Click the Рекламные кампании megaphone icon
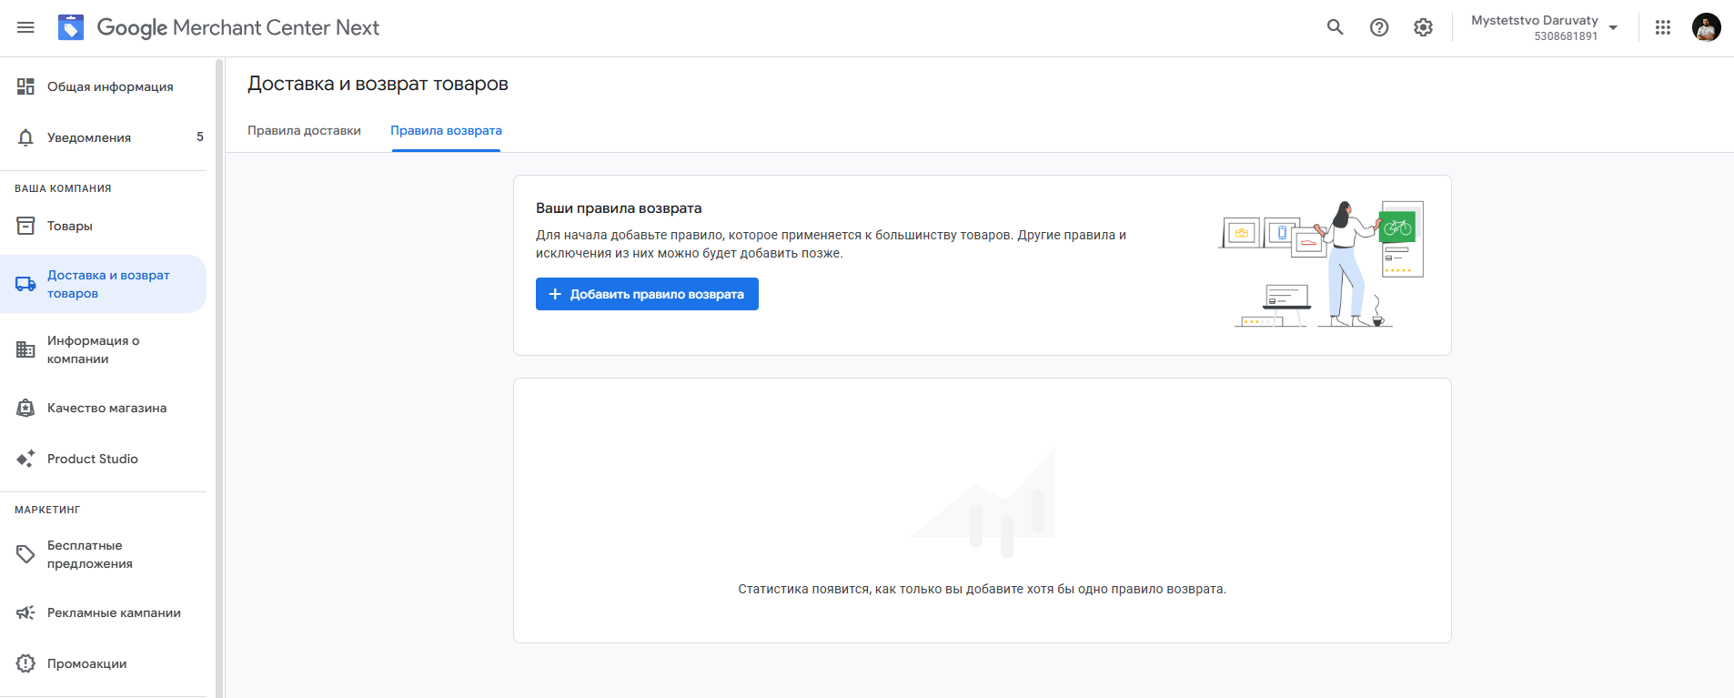 click(25, 612)
